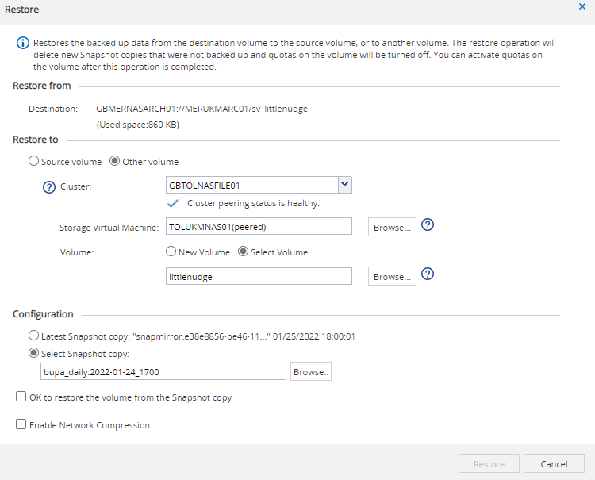
Task: Choose Latest Snapshot copy option
Action: (33, 336)
